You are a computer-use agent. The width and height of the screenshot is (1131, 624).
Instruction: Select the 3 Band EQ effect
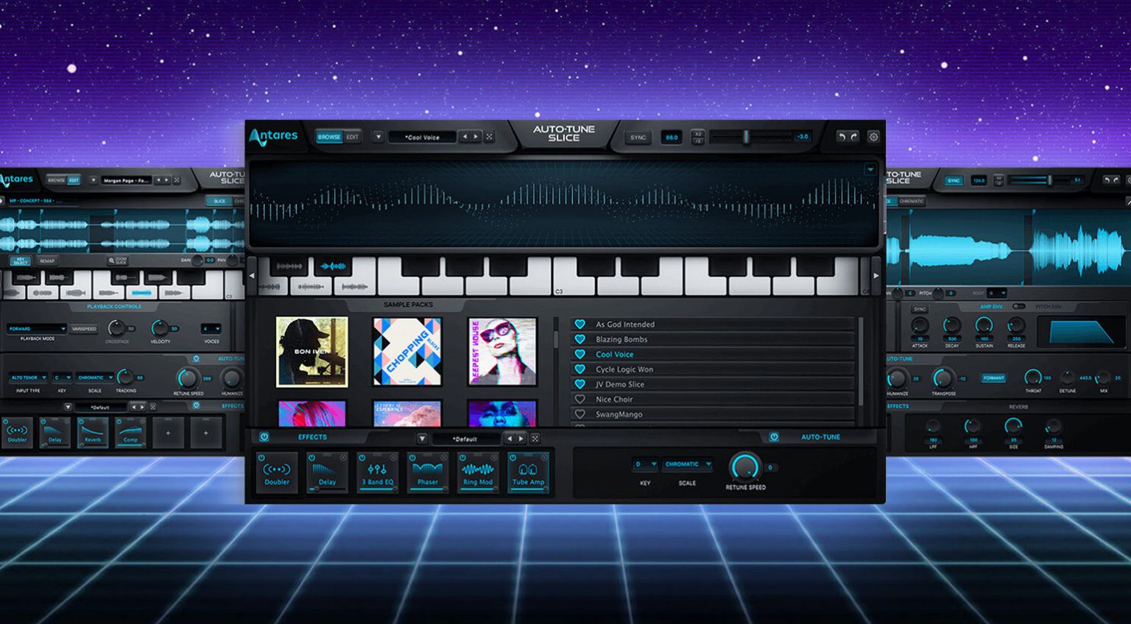[377, 473]
